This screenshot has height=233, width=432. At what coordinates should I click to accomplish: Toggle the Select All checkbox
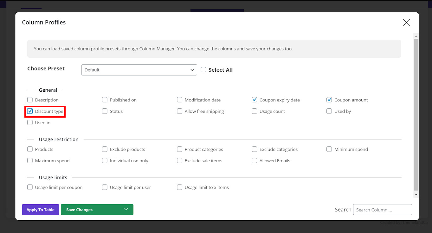coord(203,69)
